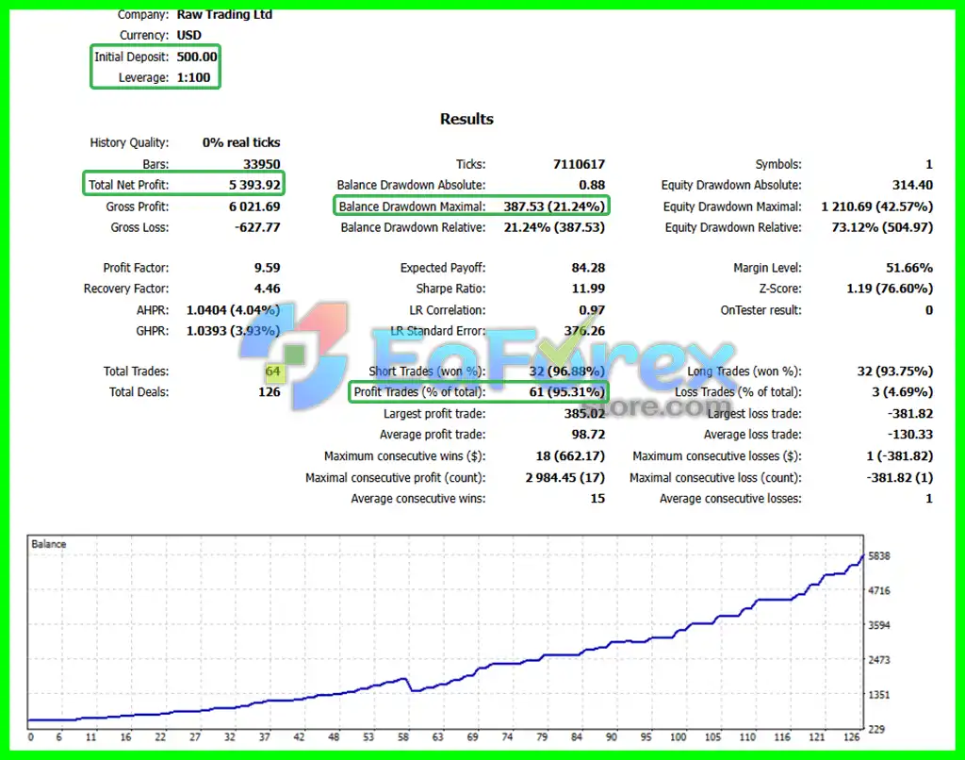Screen dimensions: 965x760
Task: Click the 229 y-axis value
Action: [x=876, y=729]
